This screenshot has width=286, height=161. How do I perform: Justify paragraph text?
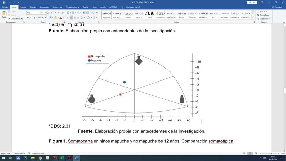pos(78,18)
